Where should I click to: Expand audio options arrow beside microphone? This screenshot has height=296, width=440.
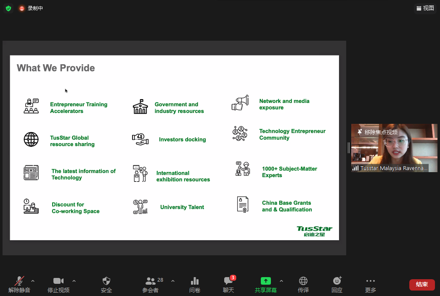pyautogui.click(x=33, y=281)
